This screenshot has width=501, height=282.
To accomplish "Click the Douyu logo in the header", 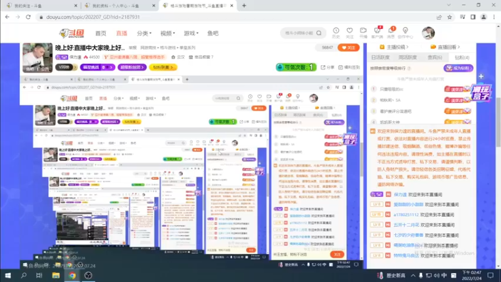I will click(x=72, y=33).
